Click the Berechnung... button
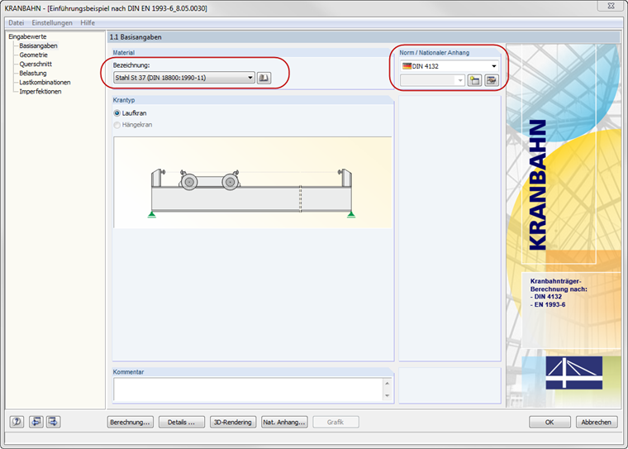The height and width of the screenshot is (449, 628). click(131, 423)
